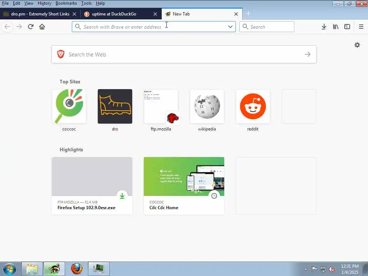Click the muted volume tray icon
The image size is (368, 276).
click(332, 270)
